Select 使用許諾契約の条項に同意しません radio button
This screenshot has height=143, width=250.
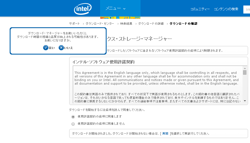click(73, 124)
